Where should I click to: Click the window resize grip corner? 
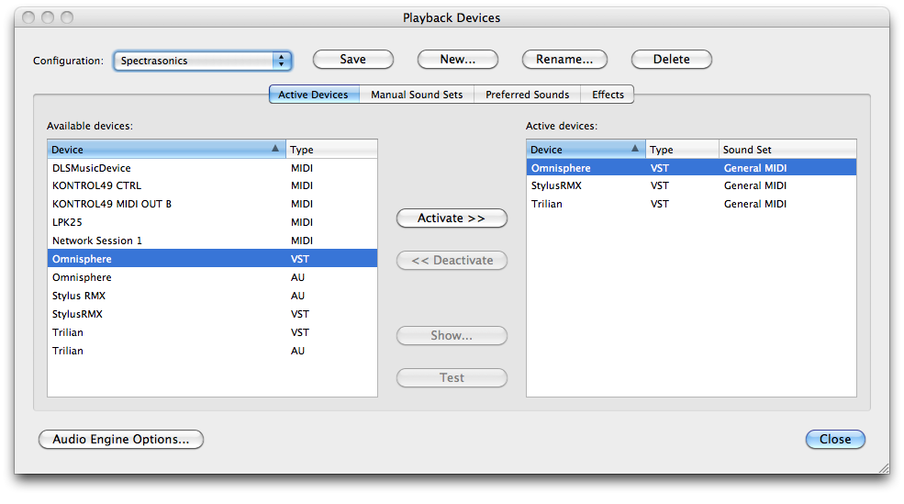pos(883,468)
